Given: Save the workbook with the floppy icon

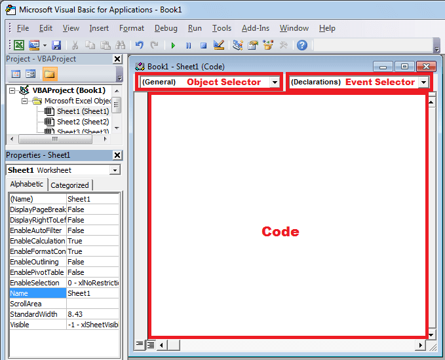Looking at the screenshot, I should click(x=56, y=45).
